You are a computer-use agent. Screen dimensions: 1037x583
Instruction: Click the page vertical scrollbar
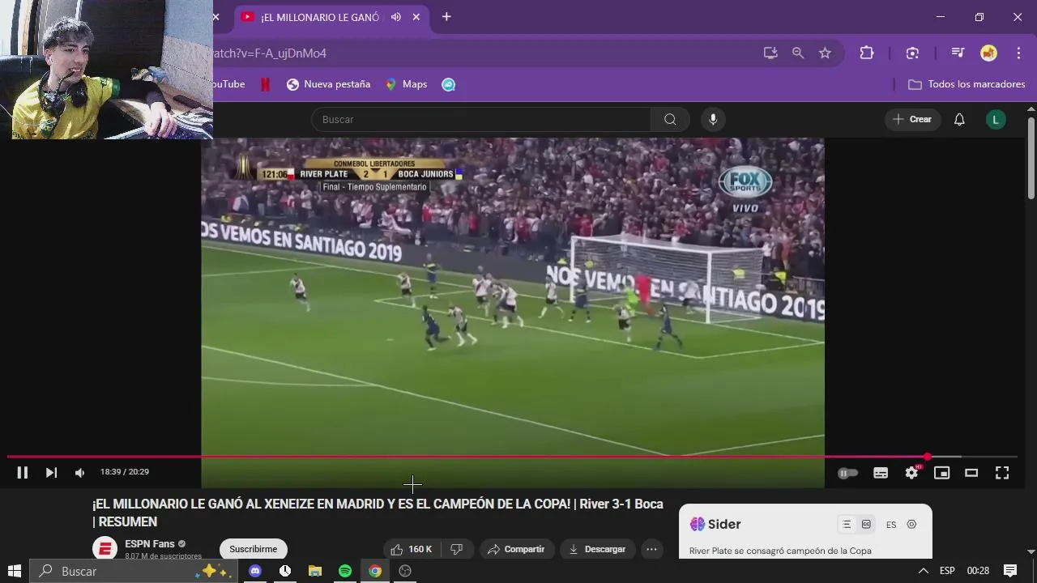coord(1031,158)
